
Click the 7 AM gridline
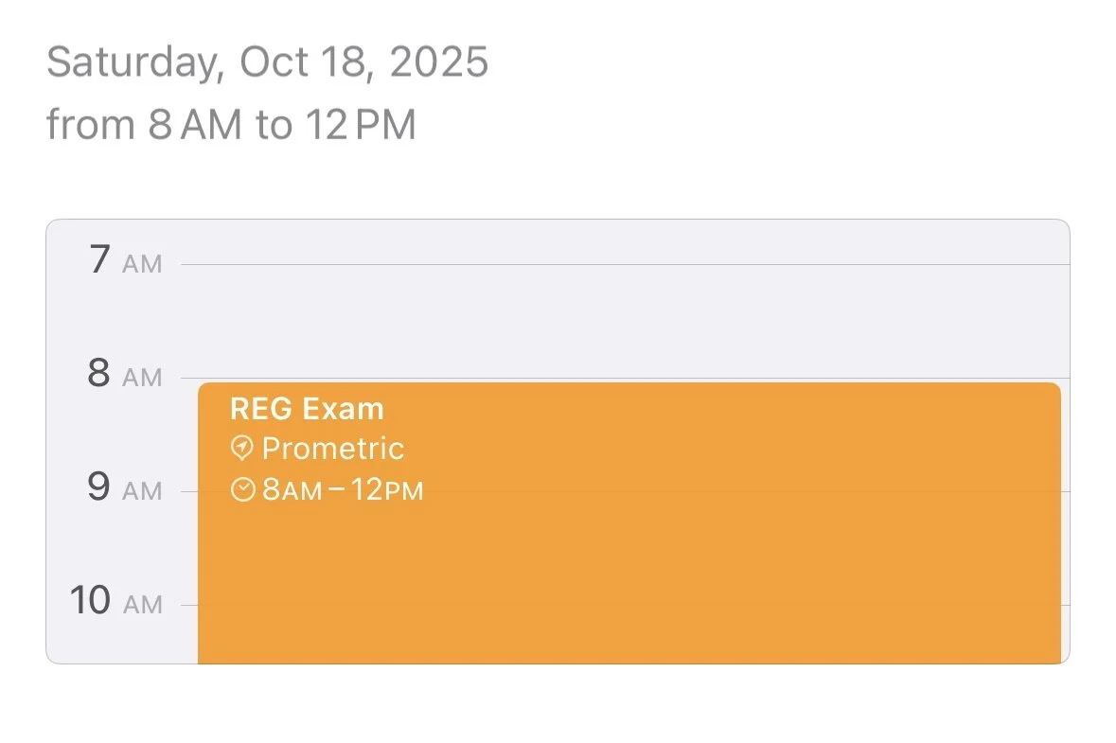coord(625,265)
